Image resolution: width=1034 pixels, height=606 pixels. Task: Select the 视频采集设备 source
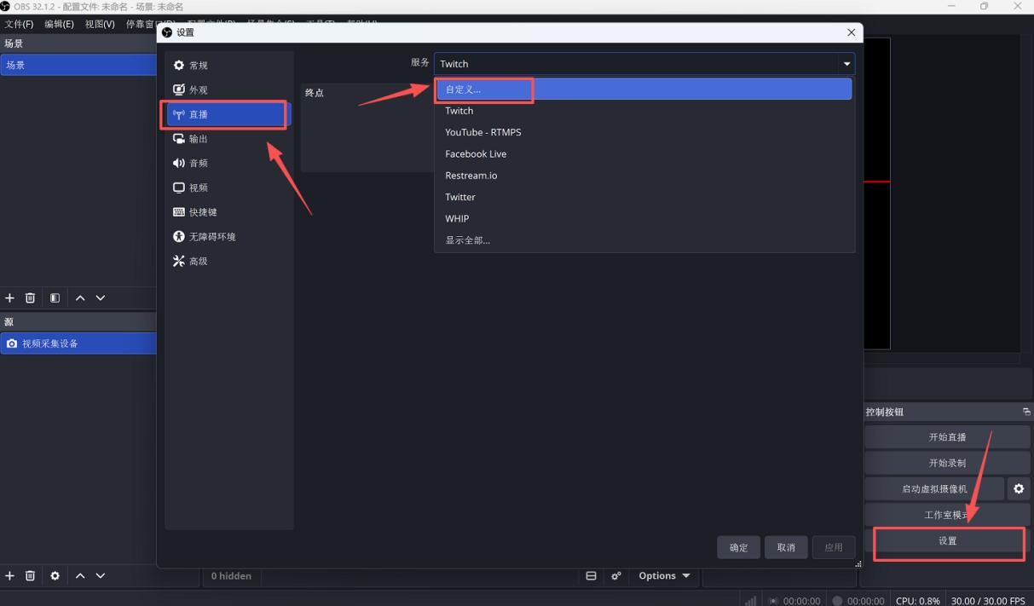pos(78,343)
